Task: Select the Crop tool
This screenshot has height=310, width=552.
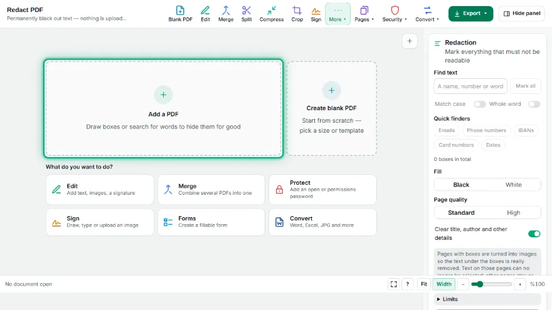Action: point(297,14)
